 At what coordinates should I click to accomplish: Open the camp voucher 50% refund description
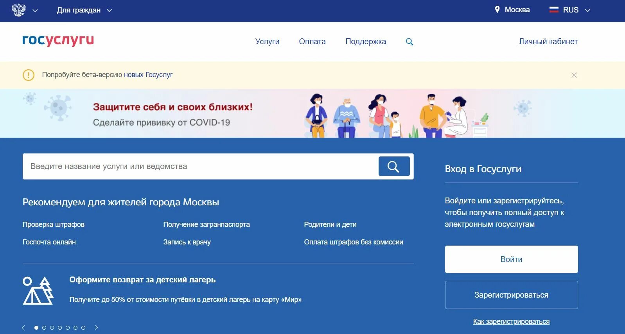point(185,300)
